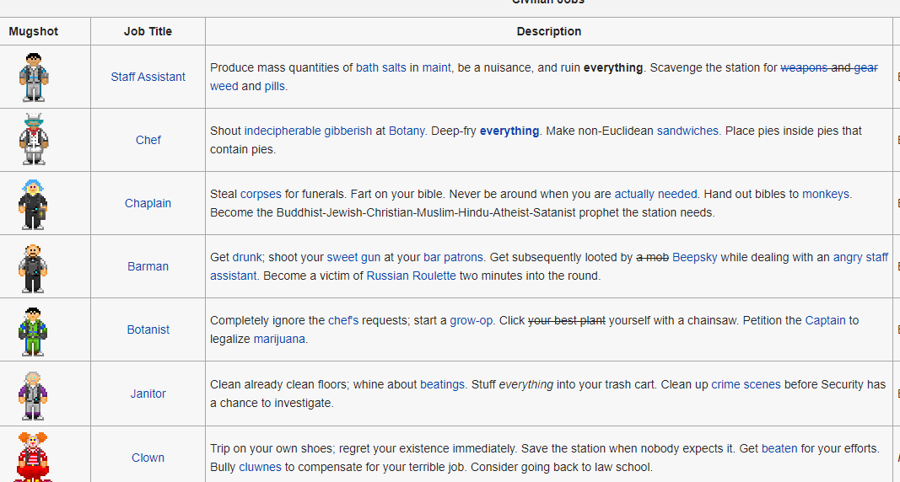Click the italic 'everything' in Janitor row

(525, 384)
